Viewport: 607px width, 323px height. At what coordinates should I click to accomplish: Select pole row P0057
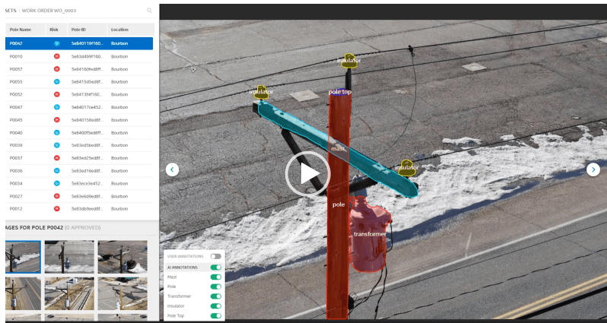coord(79,69)
